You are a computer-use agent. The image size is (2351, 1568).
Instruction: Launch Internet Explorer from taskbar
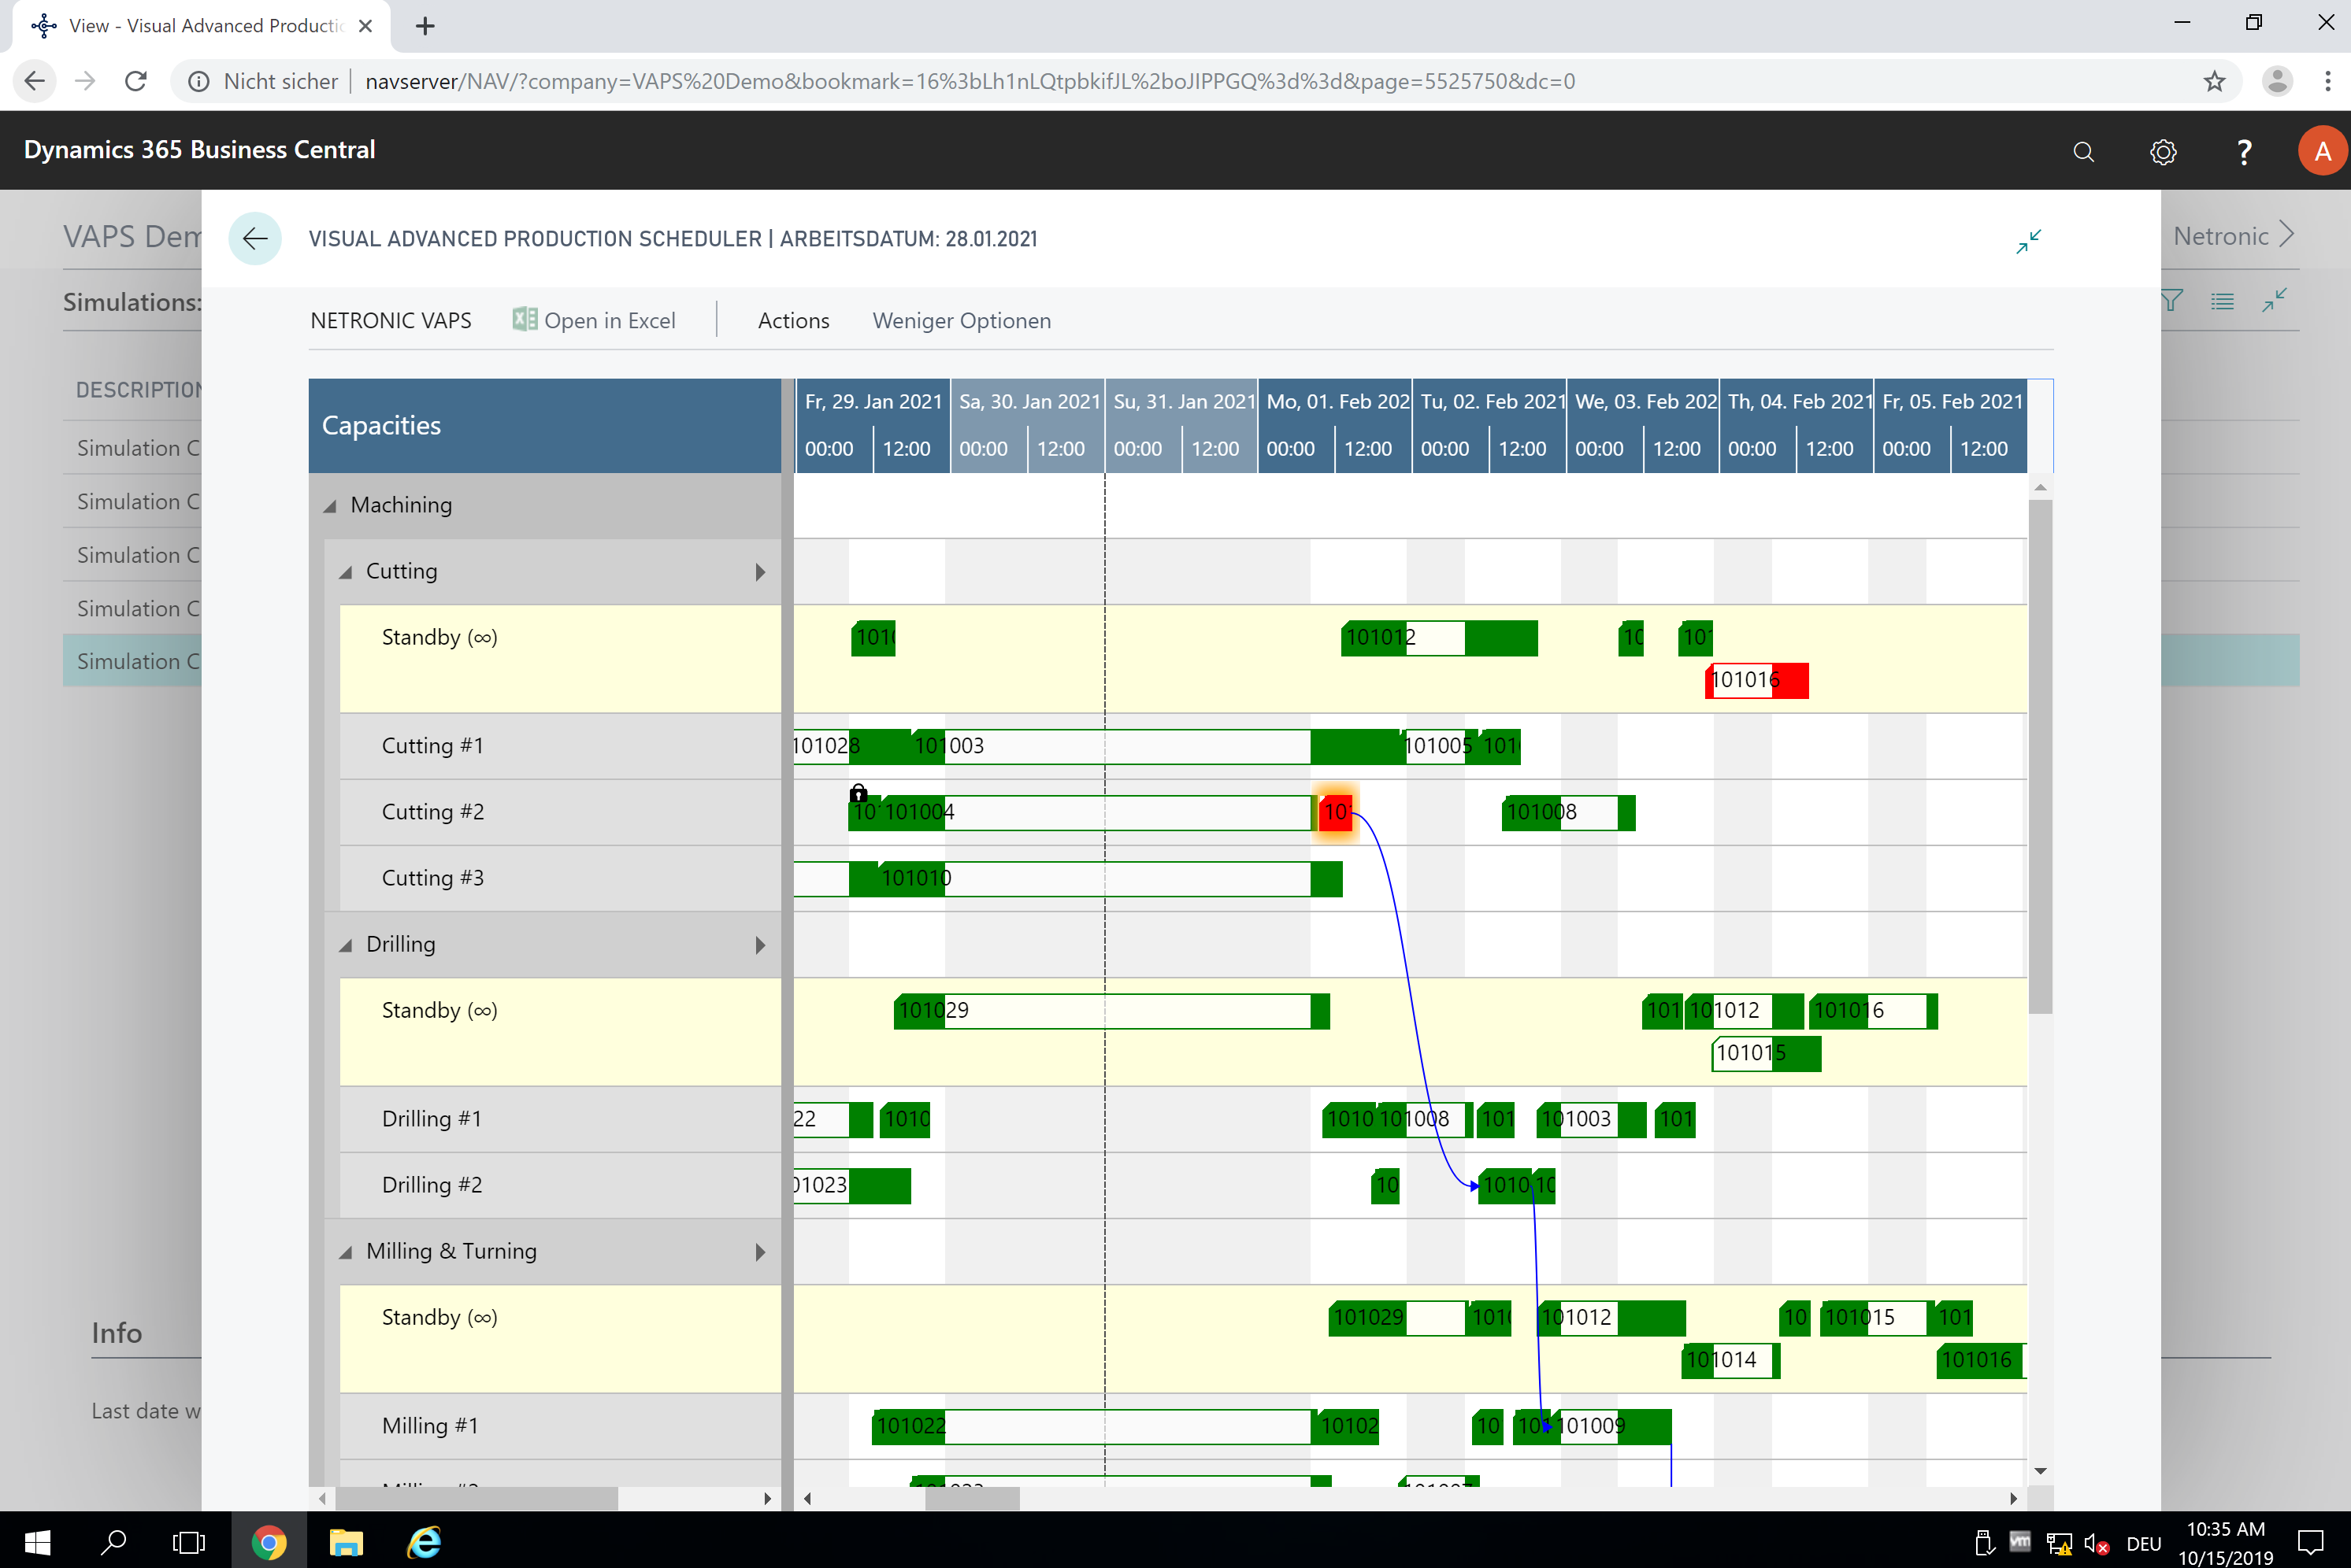(x=425, y=1541)
